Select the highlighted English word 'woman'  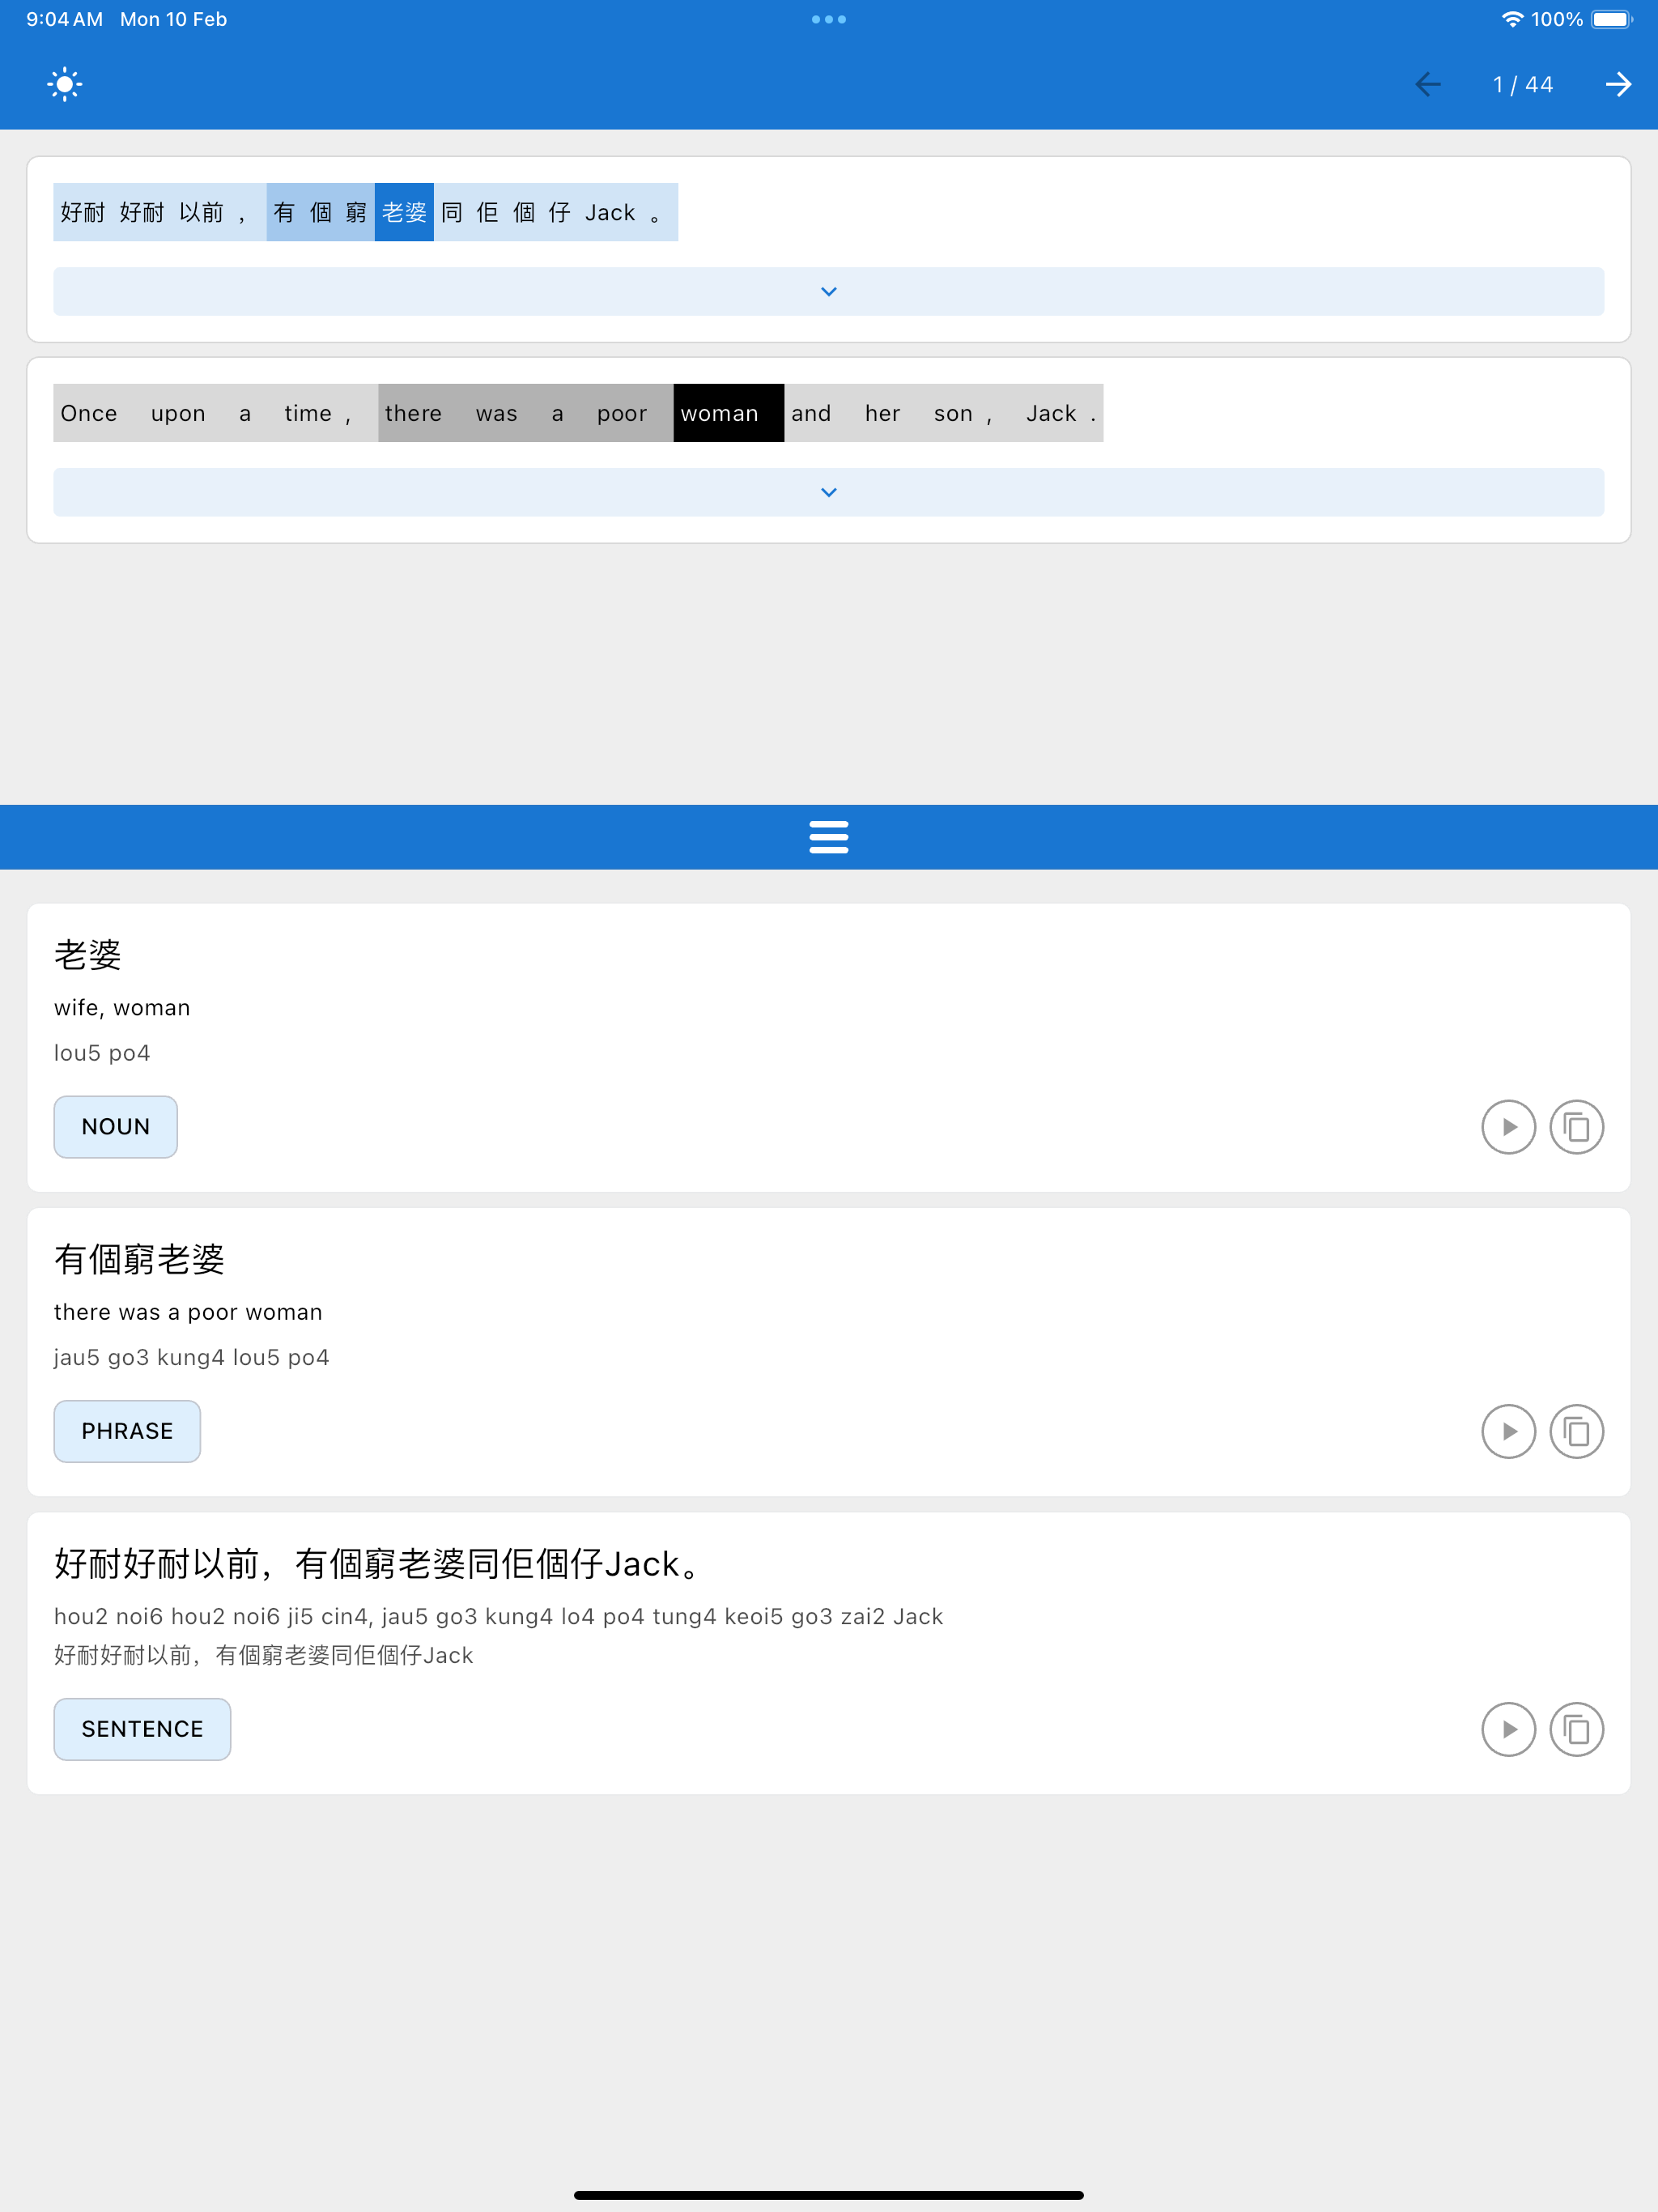coord(729,413)
